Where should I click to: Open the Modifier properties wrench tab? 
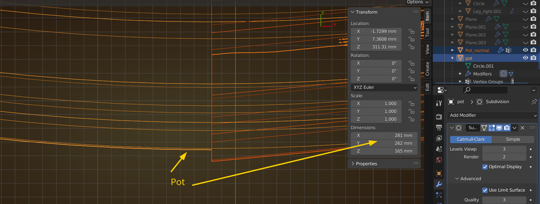[x=439, y=184]
